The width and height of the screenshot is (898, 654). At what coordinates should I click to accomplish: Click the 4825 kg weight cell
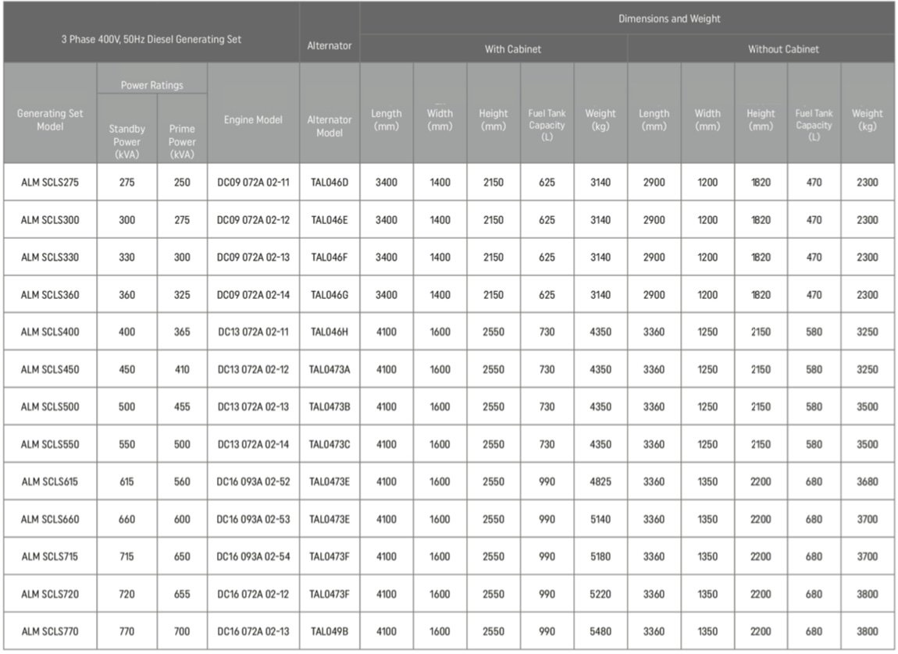(x=600, y=482)
